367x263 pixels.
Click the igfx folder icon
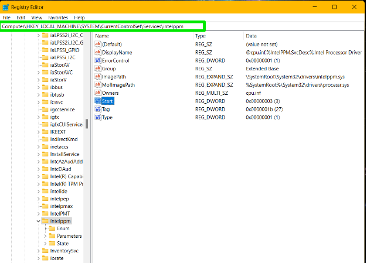coord(45,117)
